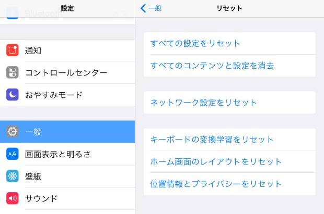Viewport: 324px width, 214px height.
Task: Tap the blue back chevron arrow
Action: tap(143, 8)
